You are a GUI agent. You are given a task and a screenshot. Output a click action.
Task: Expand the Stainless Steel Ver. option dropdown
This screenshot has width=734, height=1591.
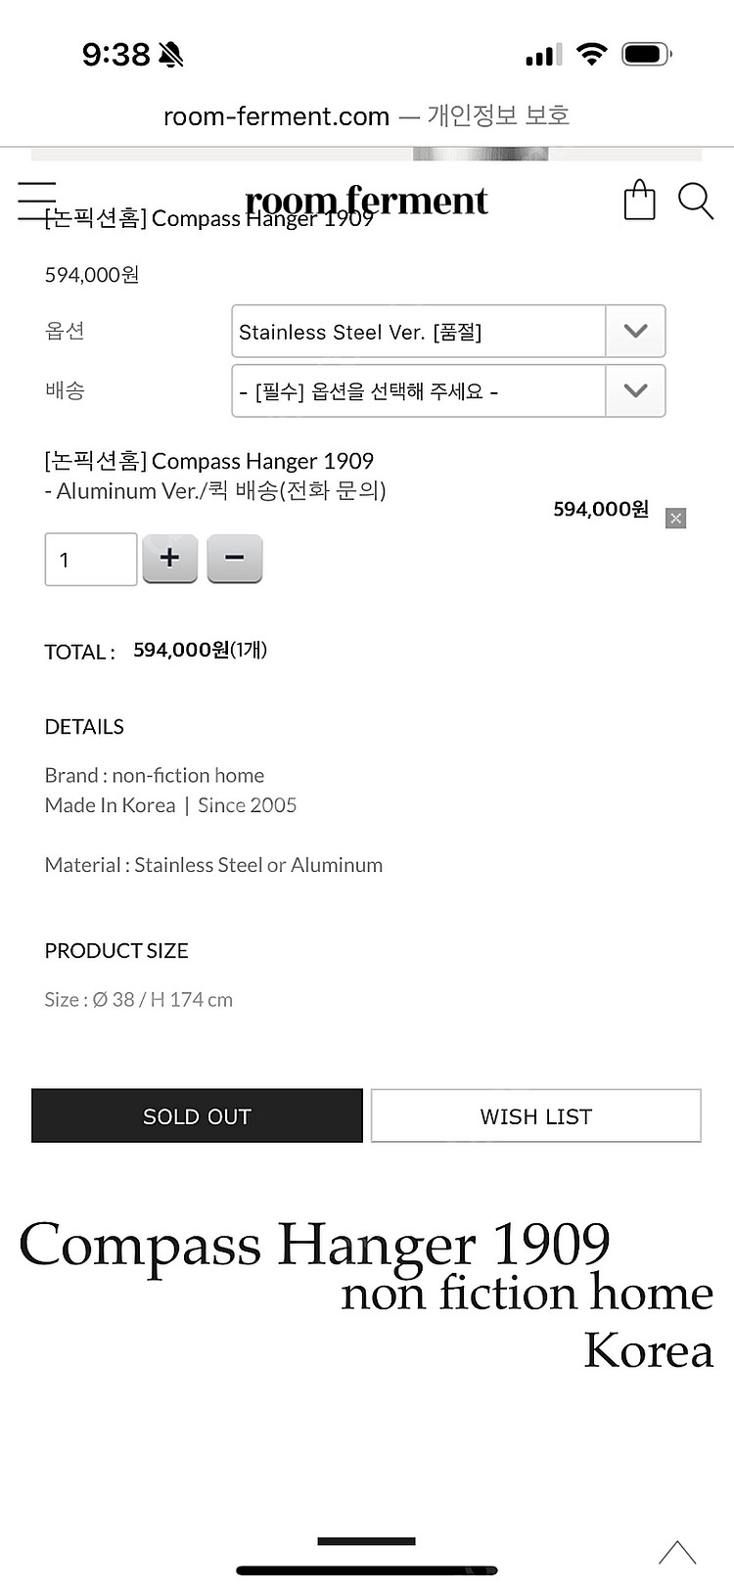419,332
